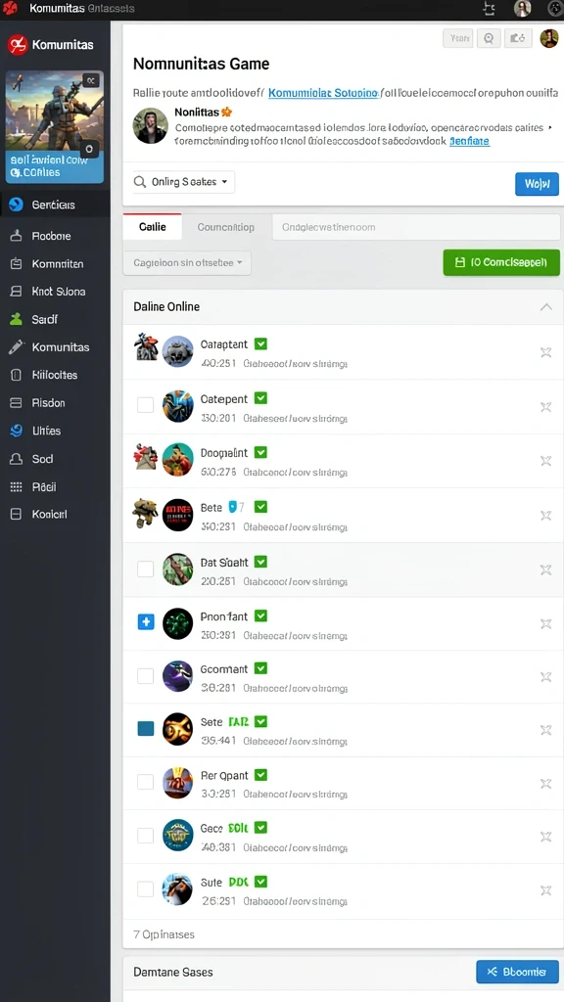Click the blue plus box on Pnon fant
Image resolution: width=564 pixels, height=1002 pixels.
click(146, 621)
